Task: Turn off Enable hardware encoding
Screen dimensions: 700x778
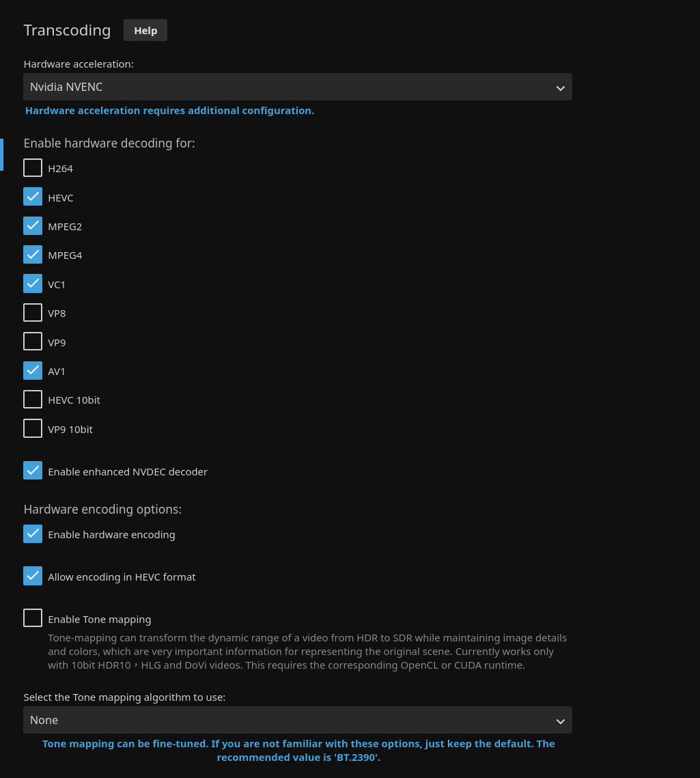Action: pos(33,534)
